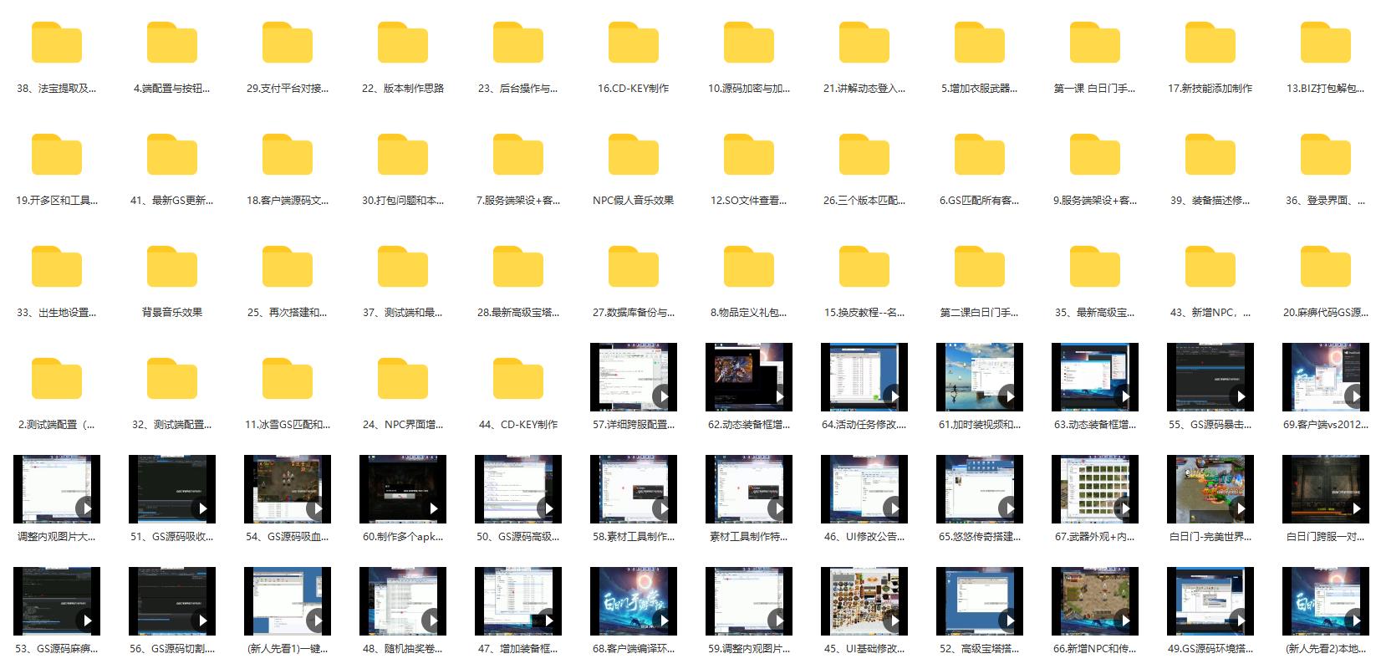Open the 17.新技能添加制作 folder
1376x669 pixels.
pos(1210,43)
